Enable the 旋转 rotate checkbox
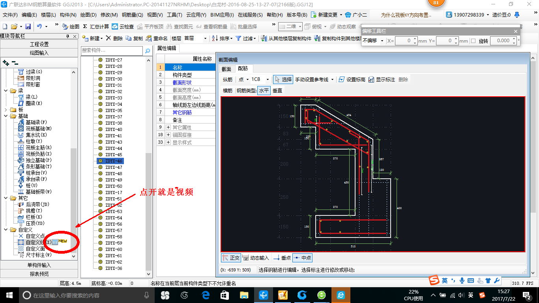The image size is (539, 303). (473, 41)
